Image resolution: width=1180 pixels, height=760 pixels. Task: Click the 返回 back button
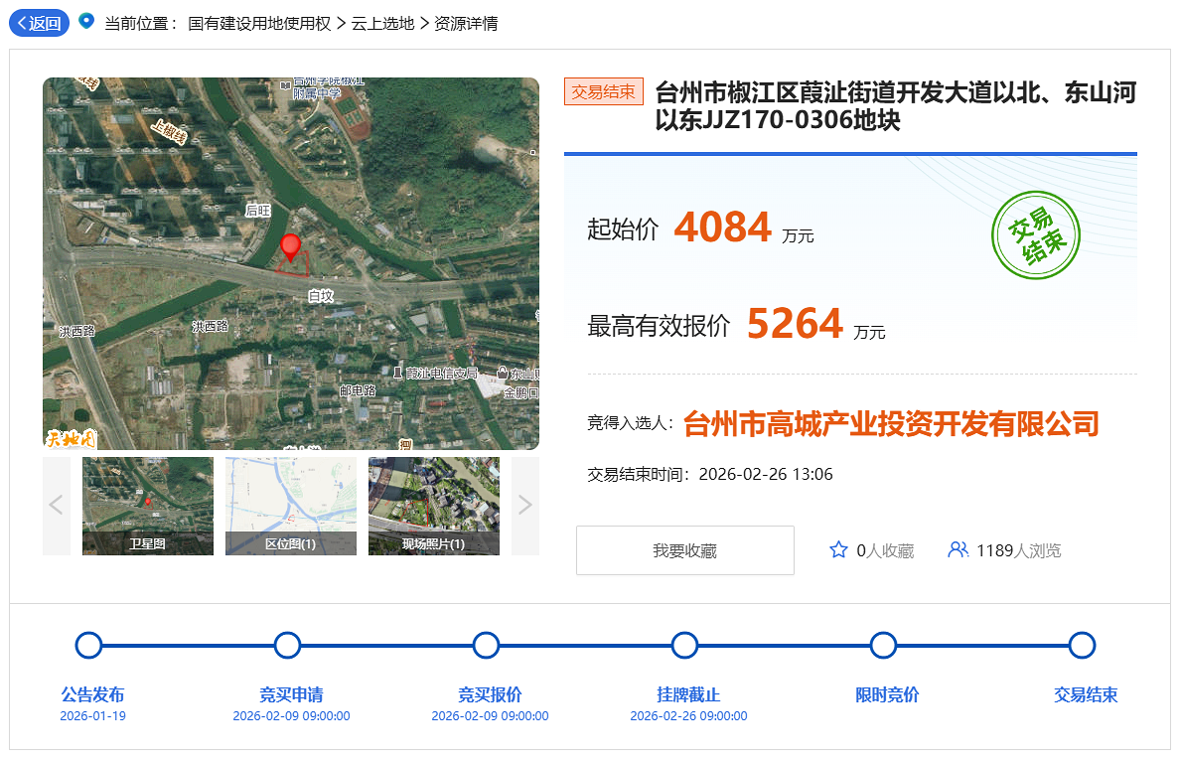[39, 23]
